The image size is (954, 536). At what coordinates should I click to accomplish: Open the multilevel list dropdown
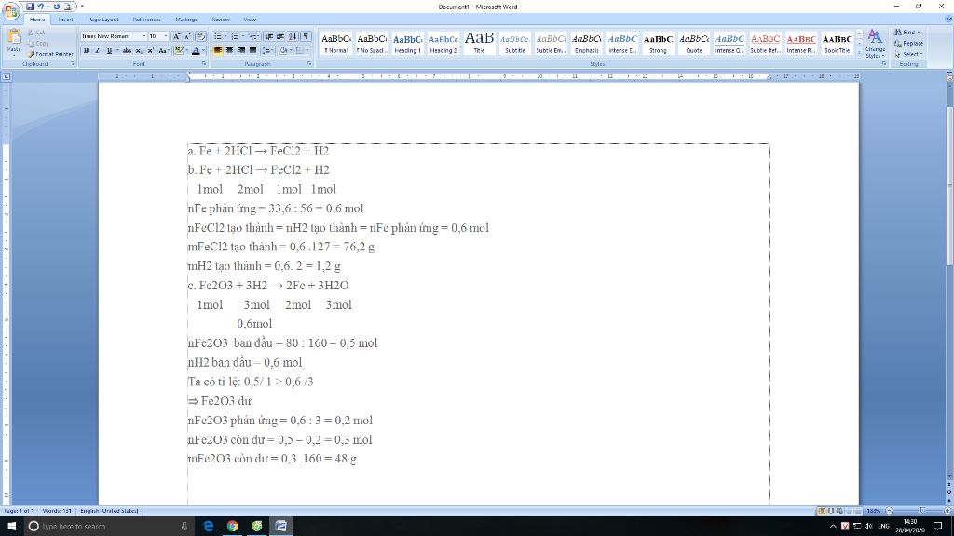[x=253, y=36]
